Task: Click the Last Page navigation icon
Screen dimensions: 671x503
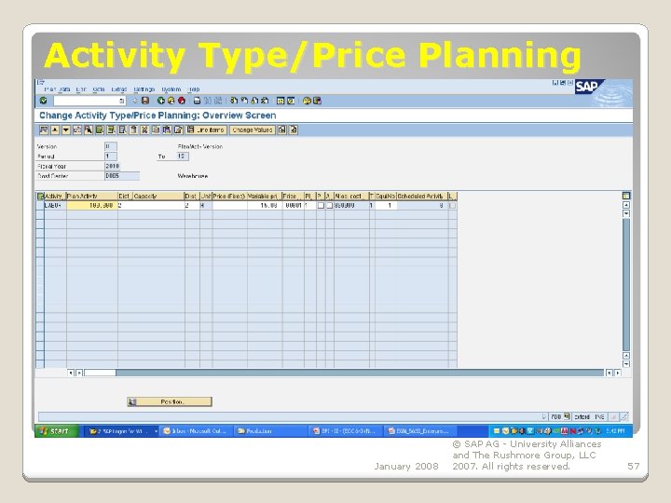Action: [x=265, y=101]
